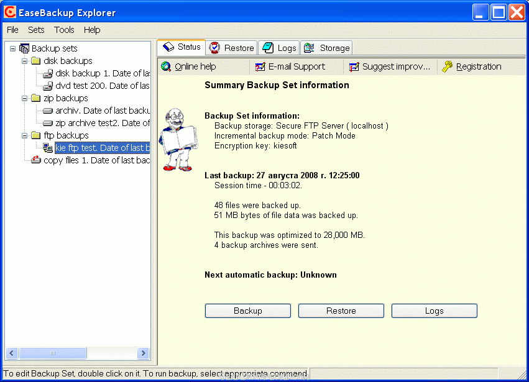Open the Registration link
529x382 pixels.
479,66
